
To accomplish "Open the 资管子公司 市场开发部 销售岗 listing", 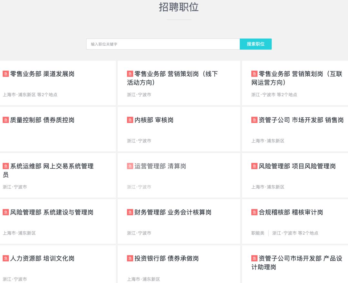I will tap(301, 120).
